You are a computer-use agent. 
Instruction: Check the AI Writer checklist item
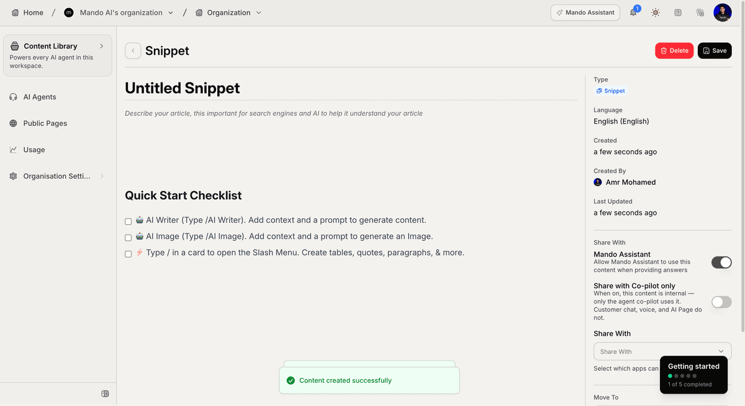coord(128,221)
